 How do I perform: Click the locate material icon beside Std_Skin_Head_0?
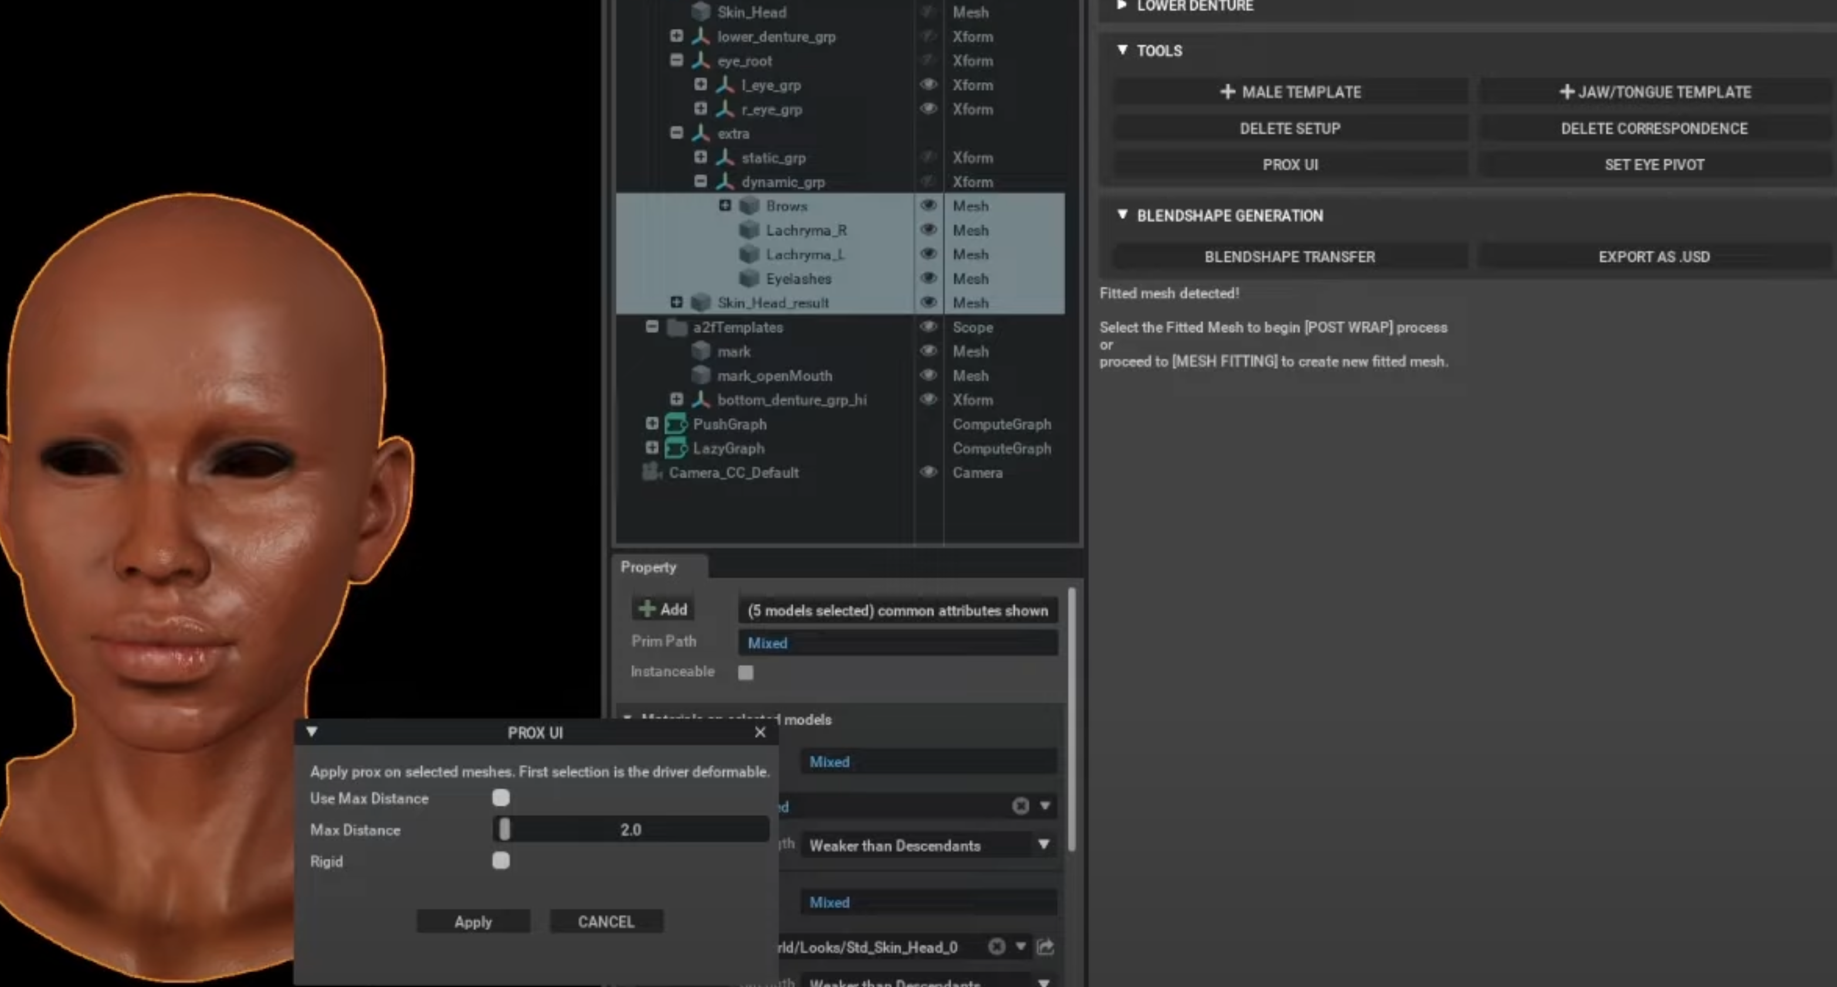click(x=1045, y=947)
